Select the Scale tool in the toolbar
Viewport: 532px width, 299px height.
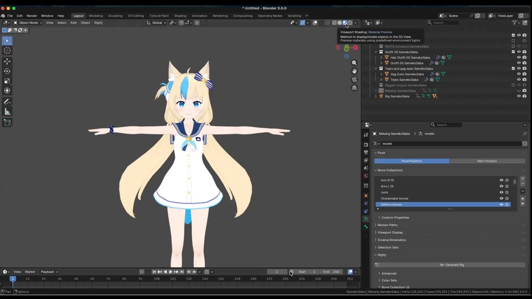click(7, 81)
